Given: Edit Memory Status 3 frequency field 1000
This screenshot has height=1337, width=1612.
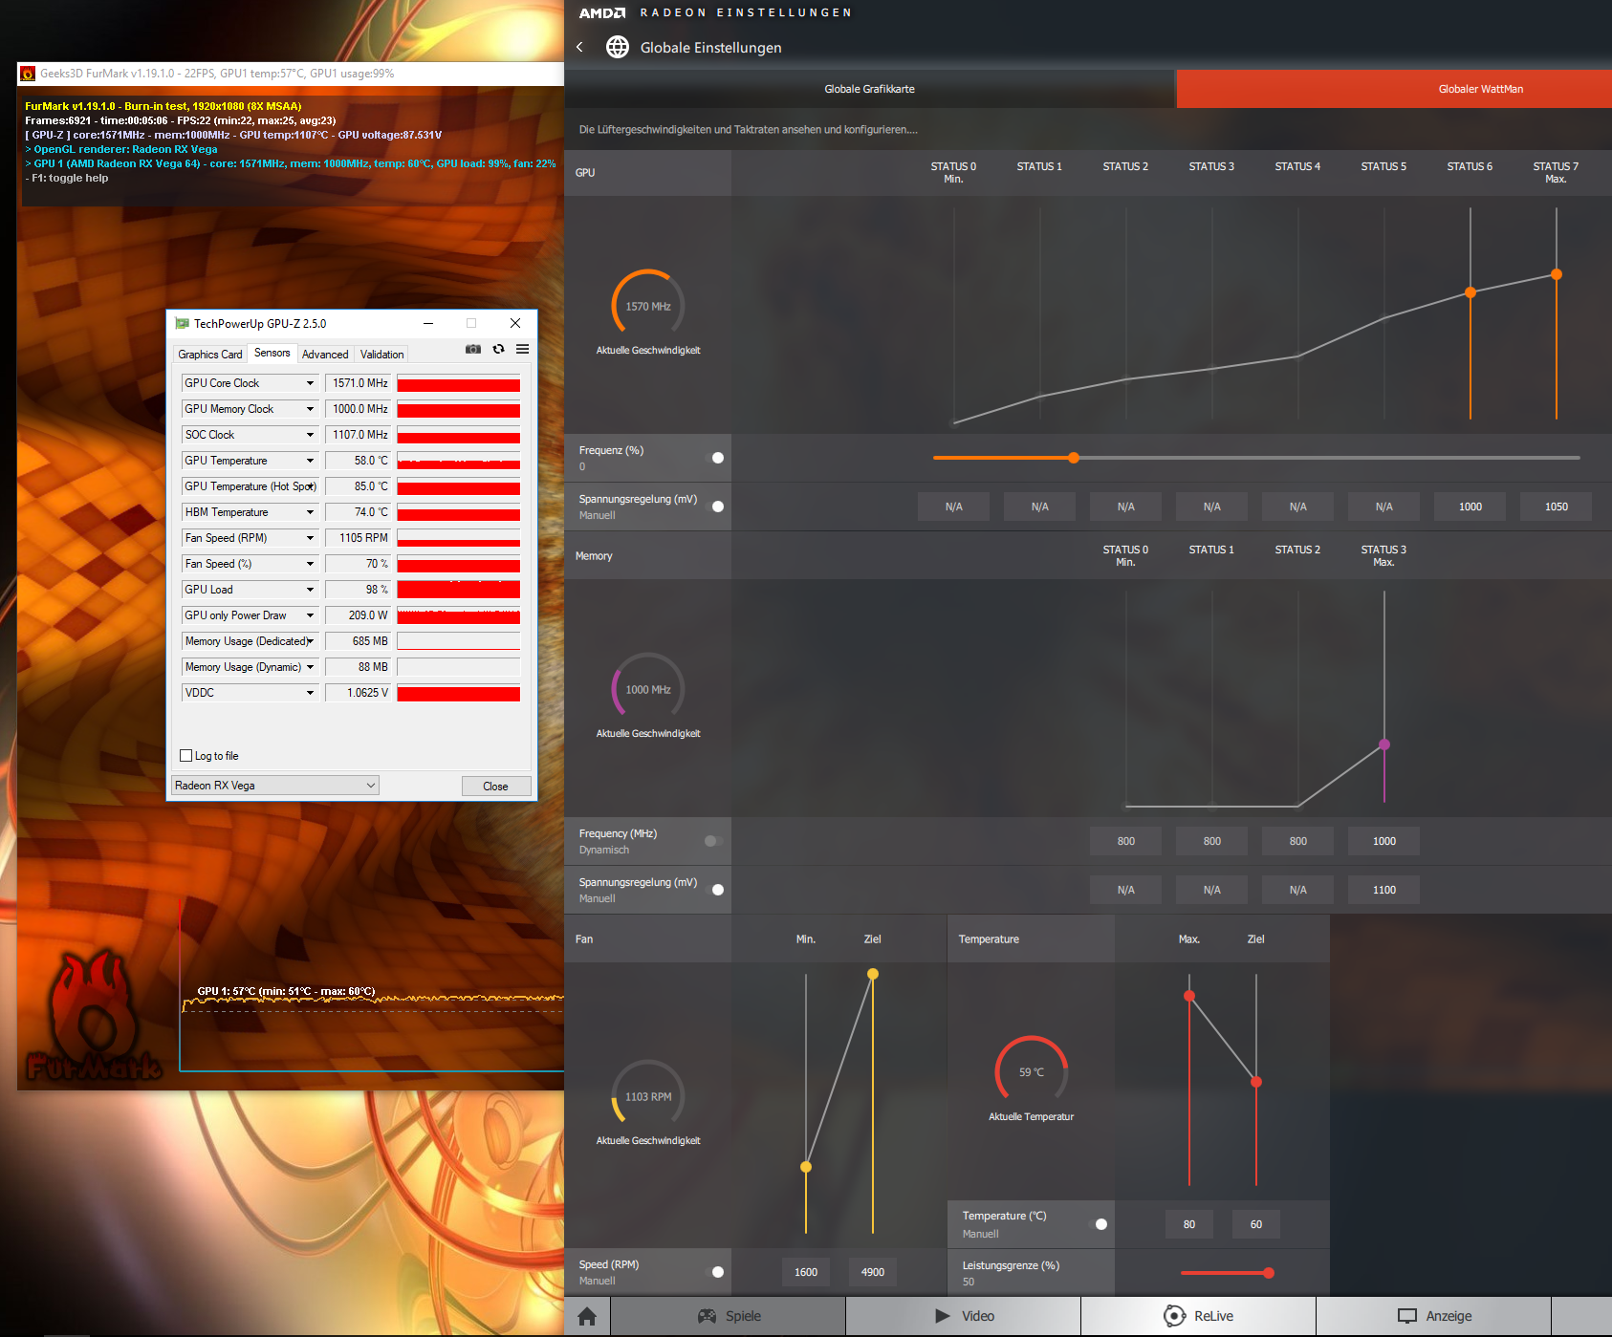Looking at the screenshot, I should (1384, 841).
